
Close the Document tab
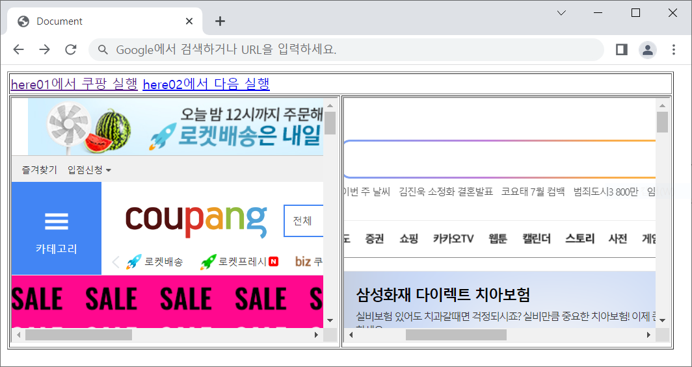[189, 21]
